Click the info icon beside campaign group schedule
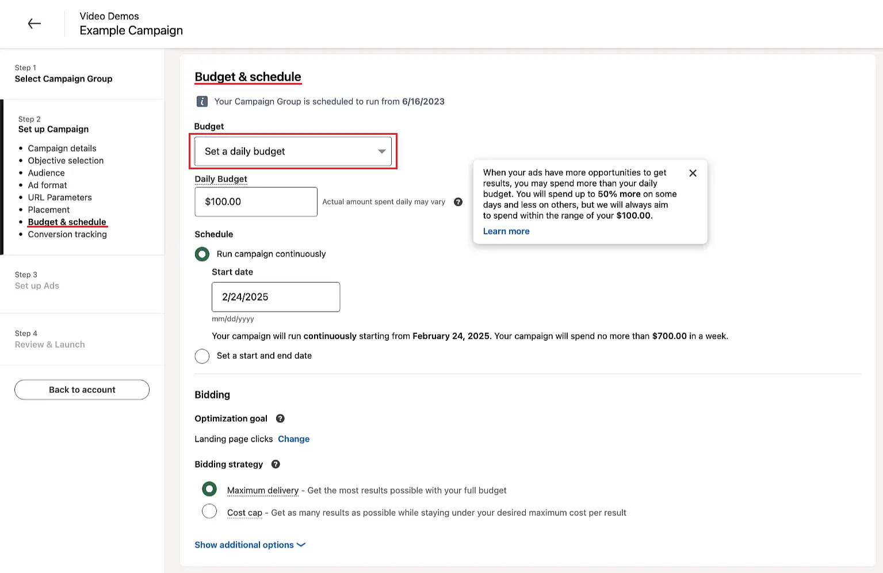The height and width of the screenshot is (573, 883). (x=202, y=101)
